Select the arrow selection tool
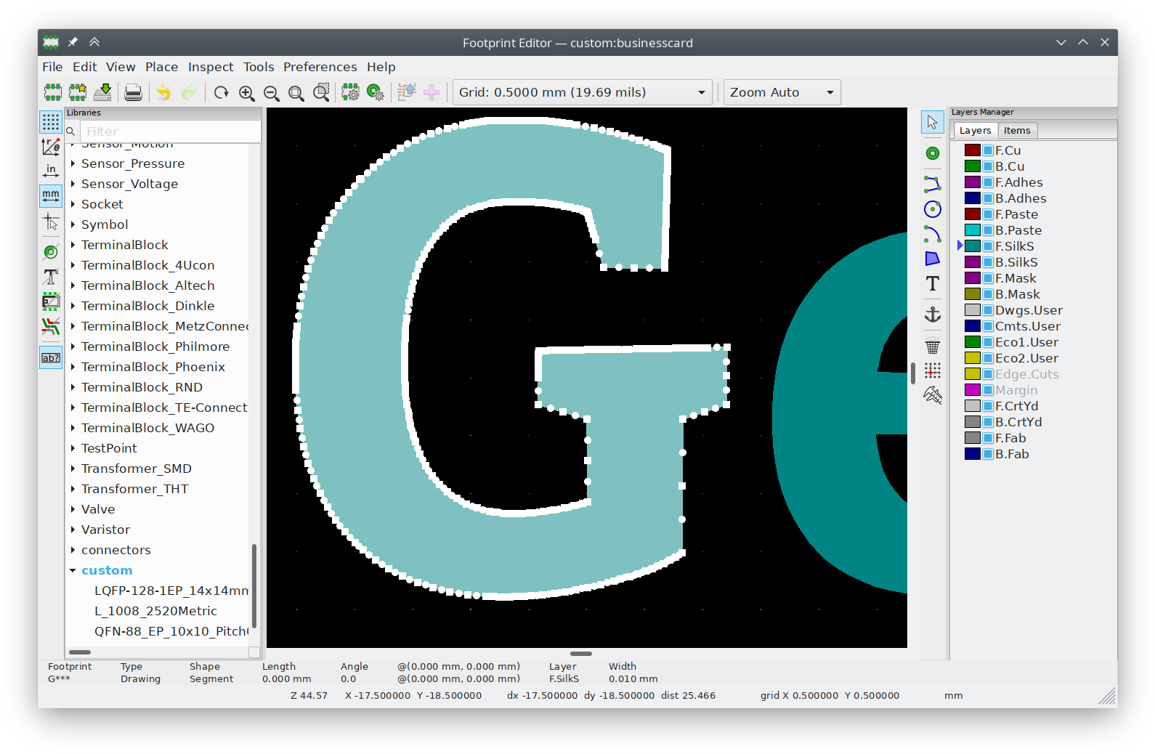This screenshot has width=1155, height=754. tap(933, 122)
